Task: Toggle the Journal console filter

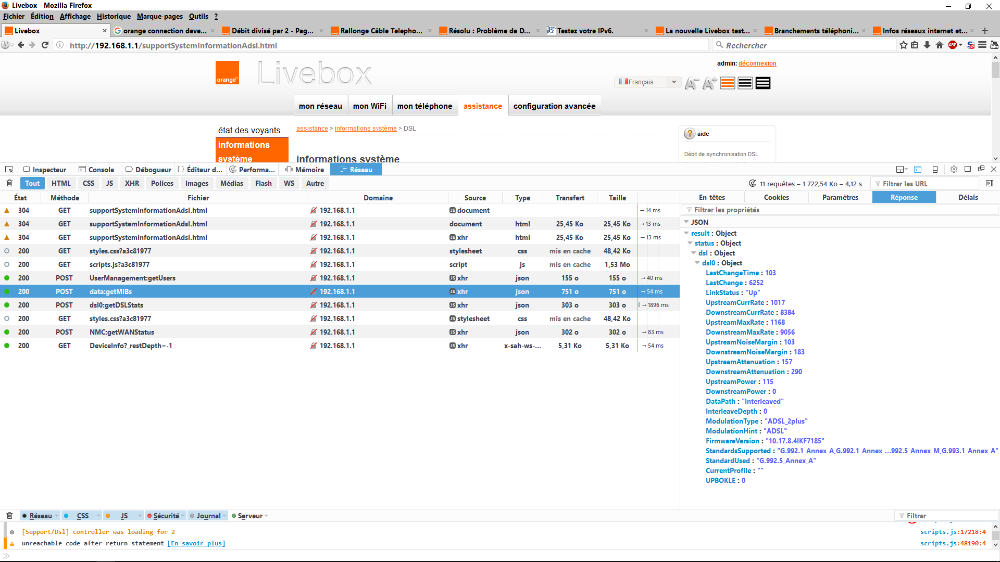Action: [x=208, y=516]
